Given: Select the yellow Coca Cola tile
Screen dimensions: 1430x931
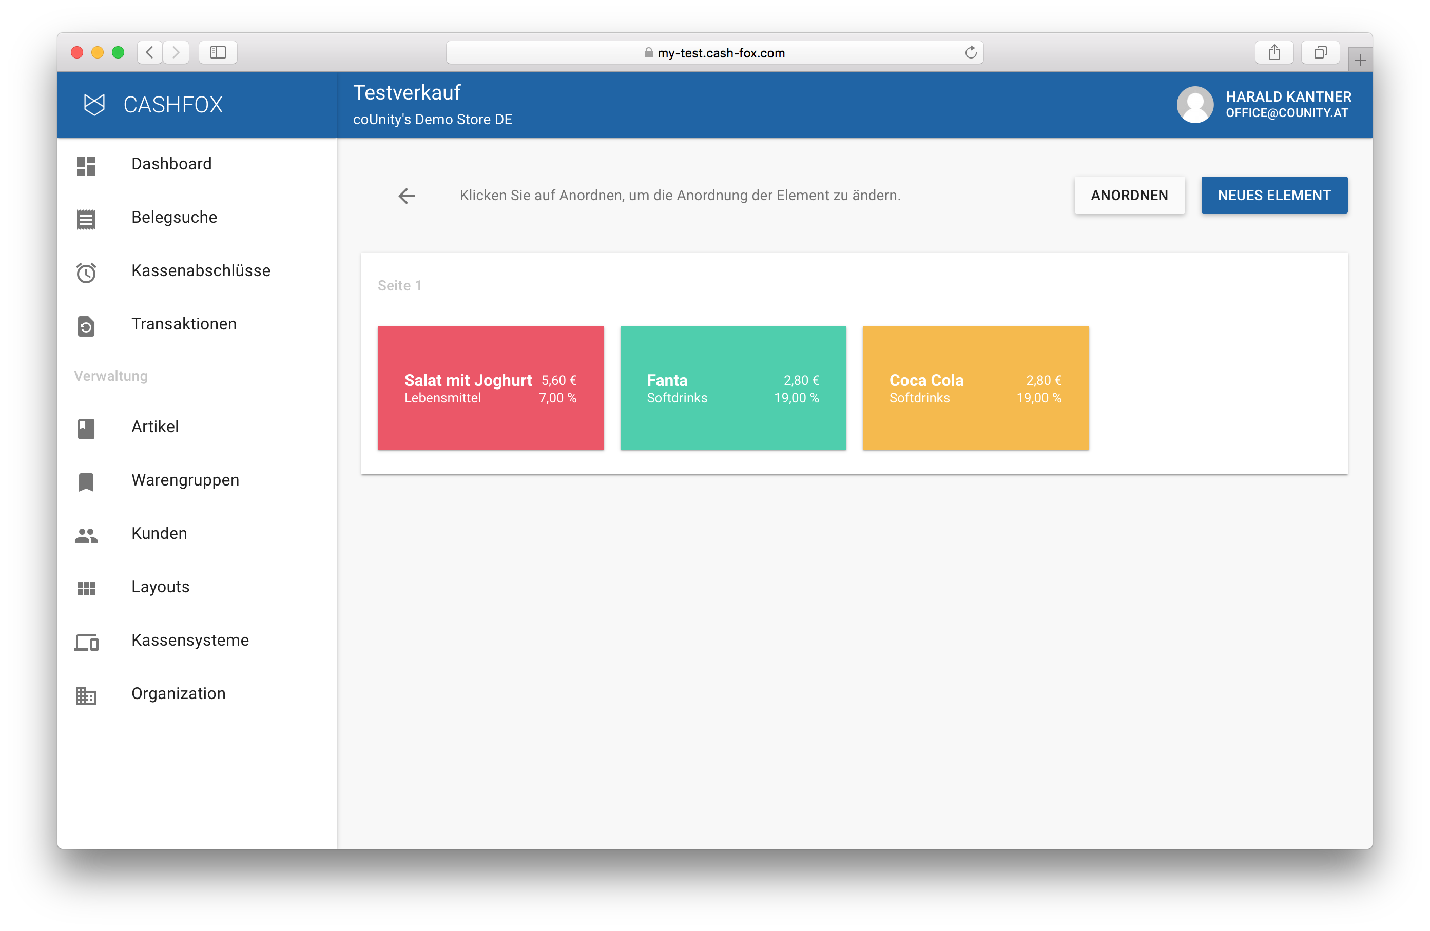Looking at the screenshot, I should (975, 388).
